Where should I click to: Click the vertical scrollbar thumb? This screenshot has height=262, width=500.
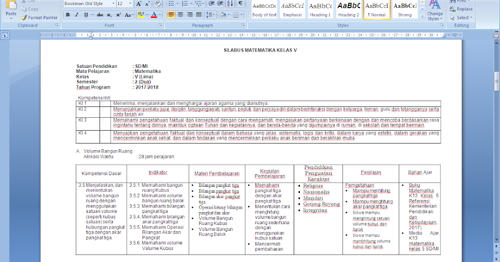496,81
